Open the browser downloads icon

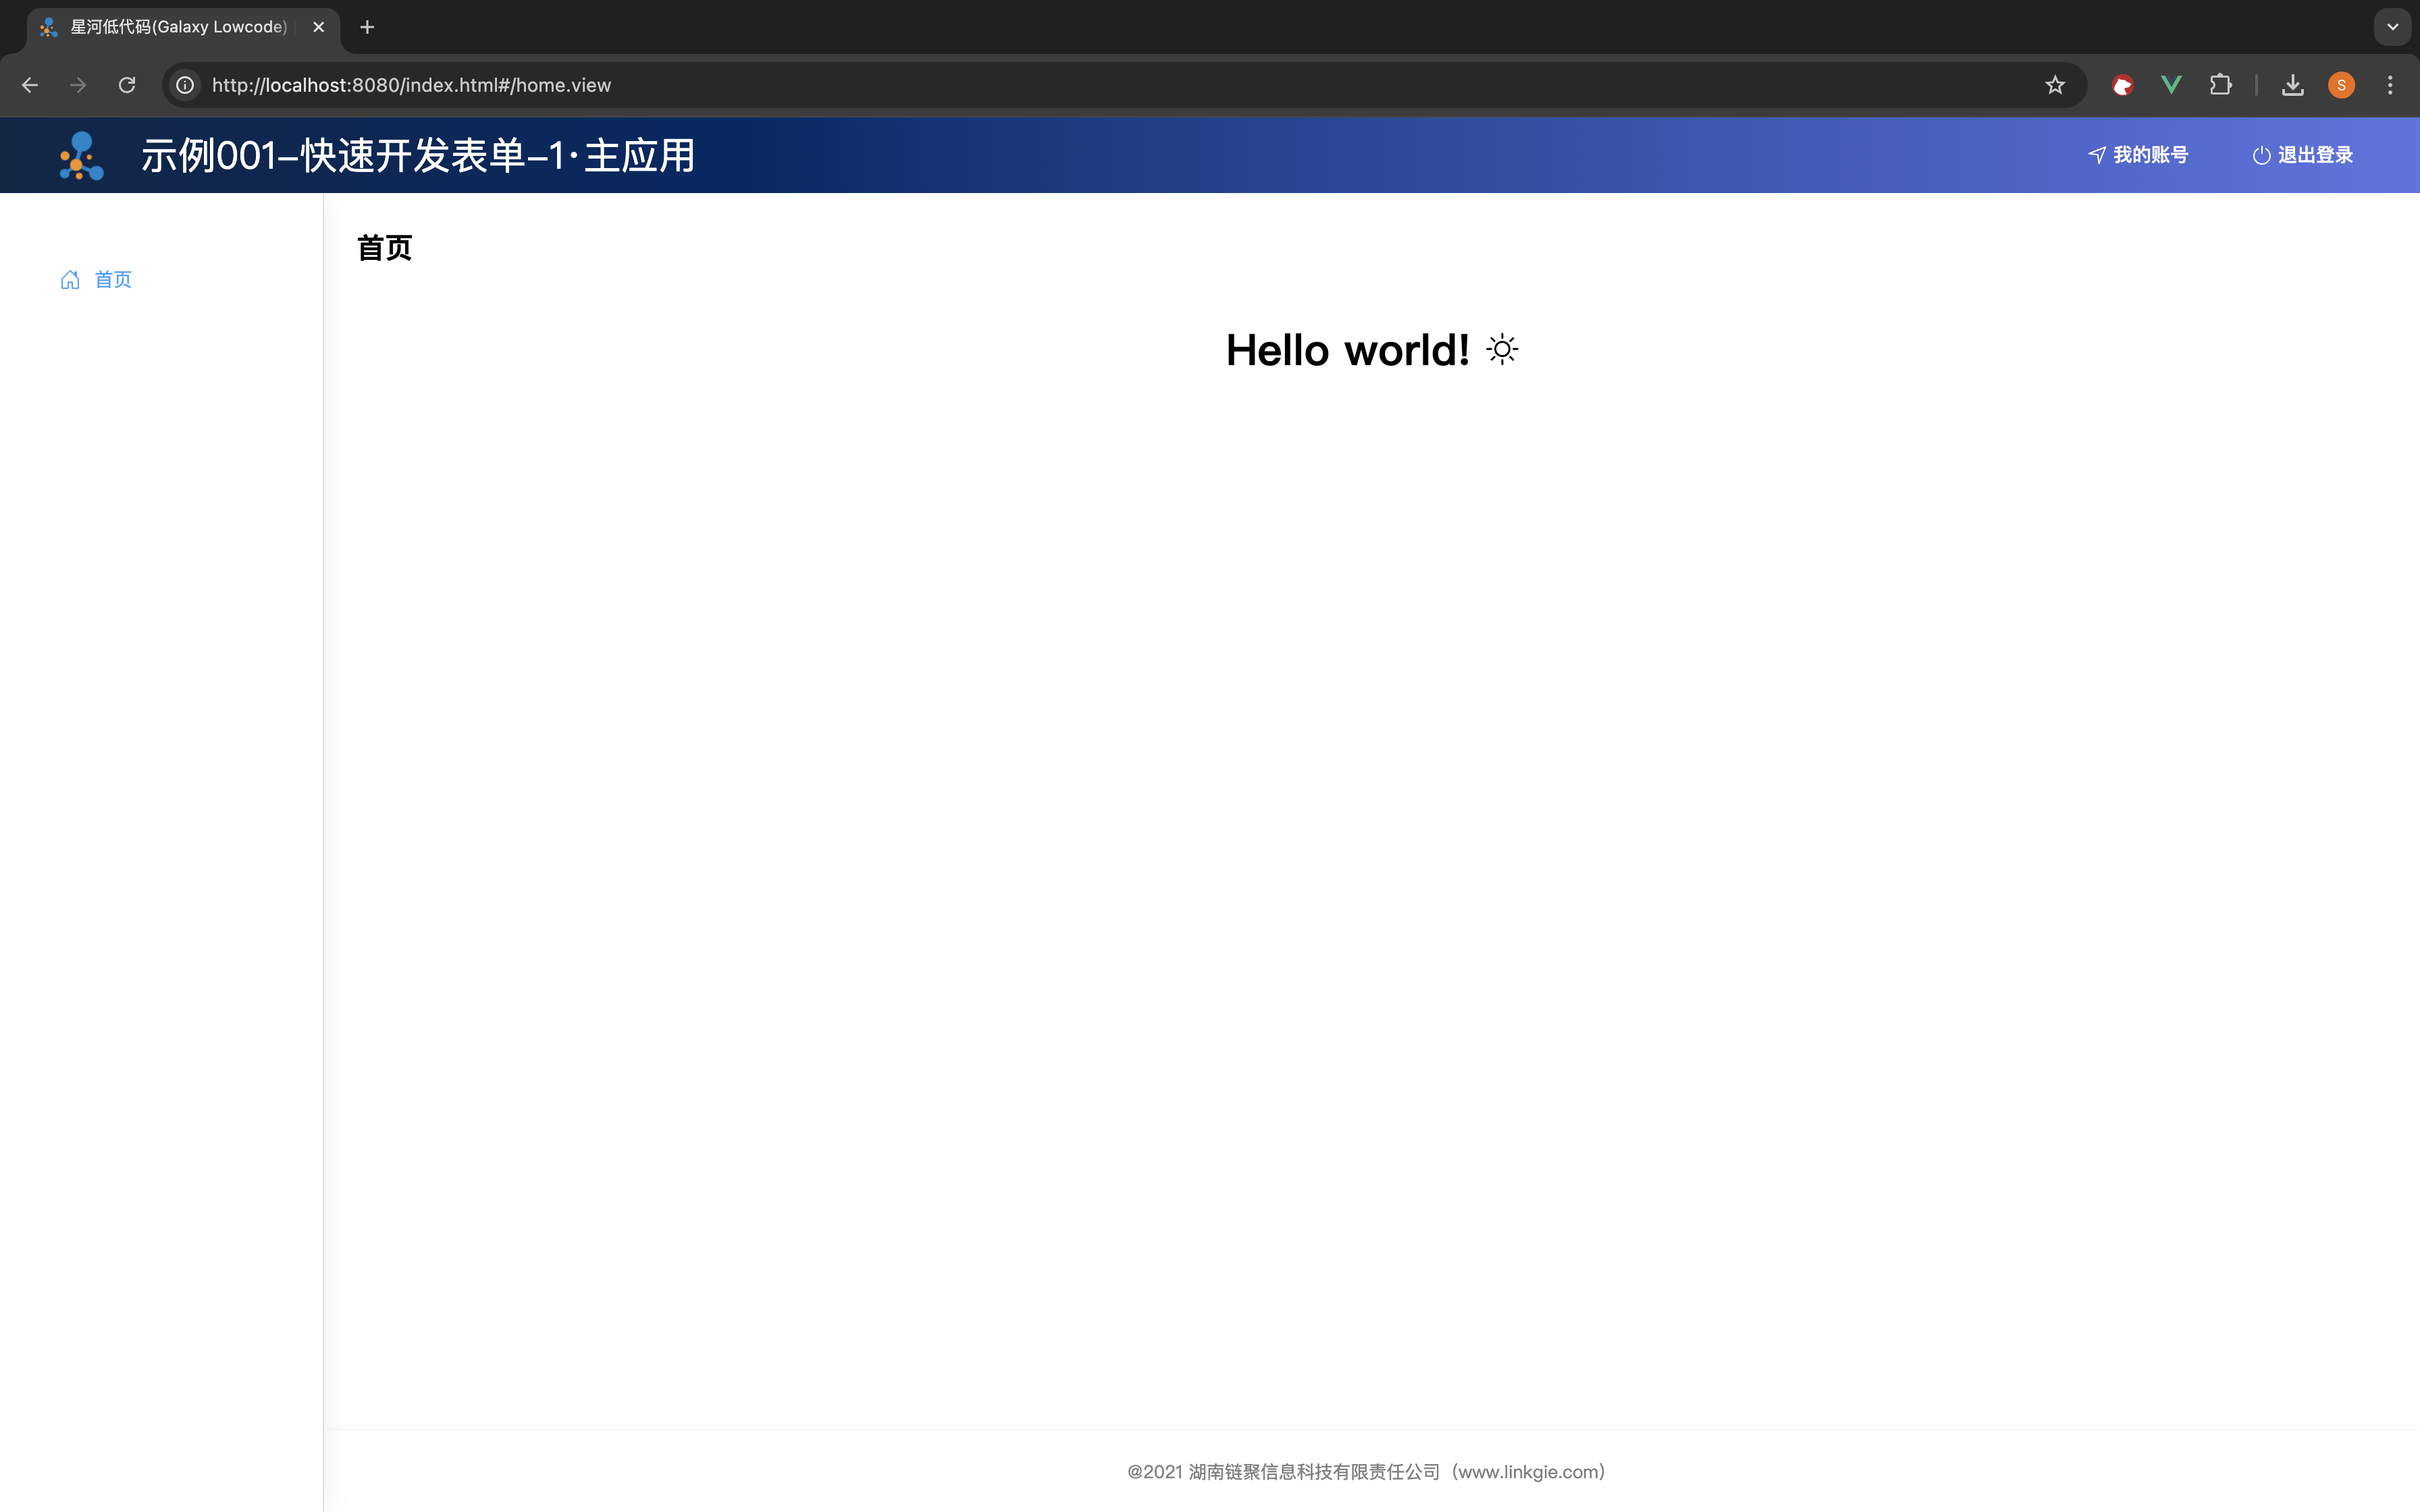point(2293,85)
